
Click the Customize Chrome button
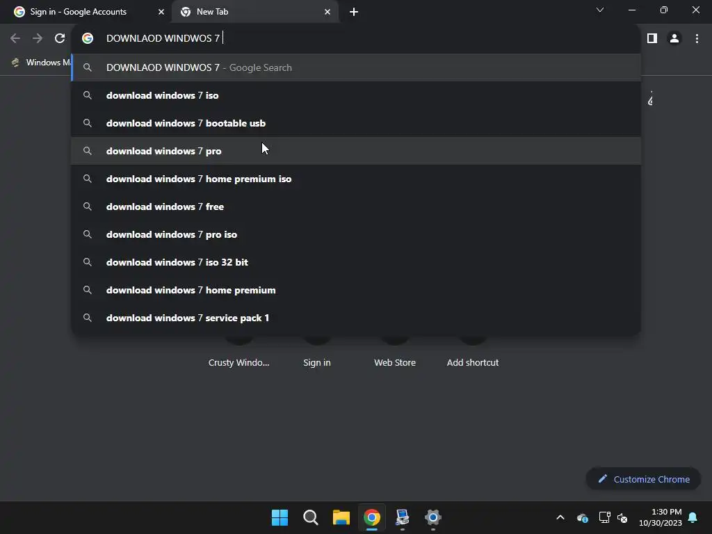643,479
